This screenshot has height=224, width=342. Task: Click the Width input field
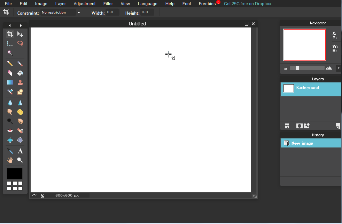pos(112,13)
